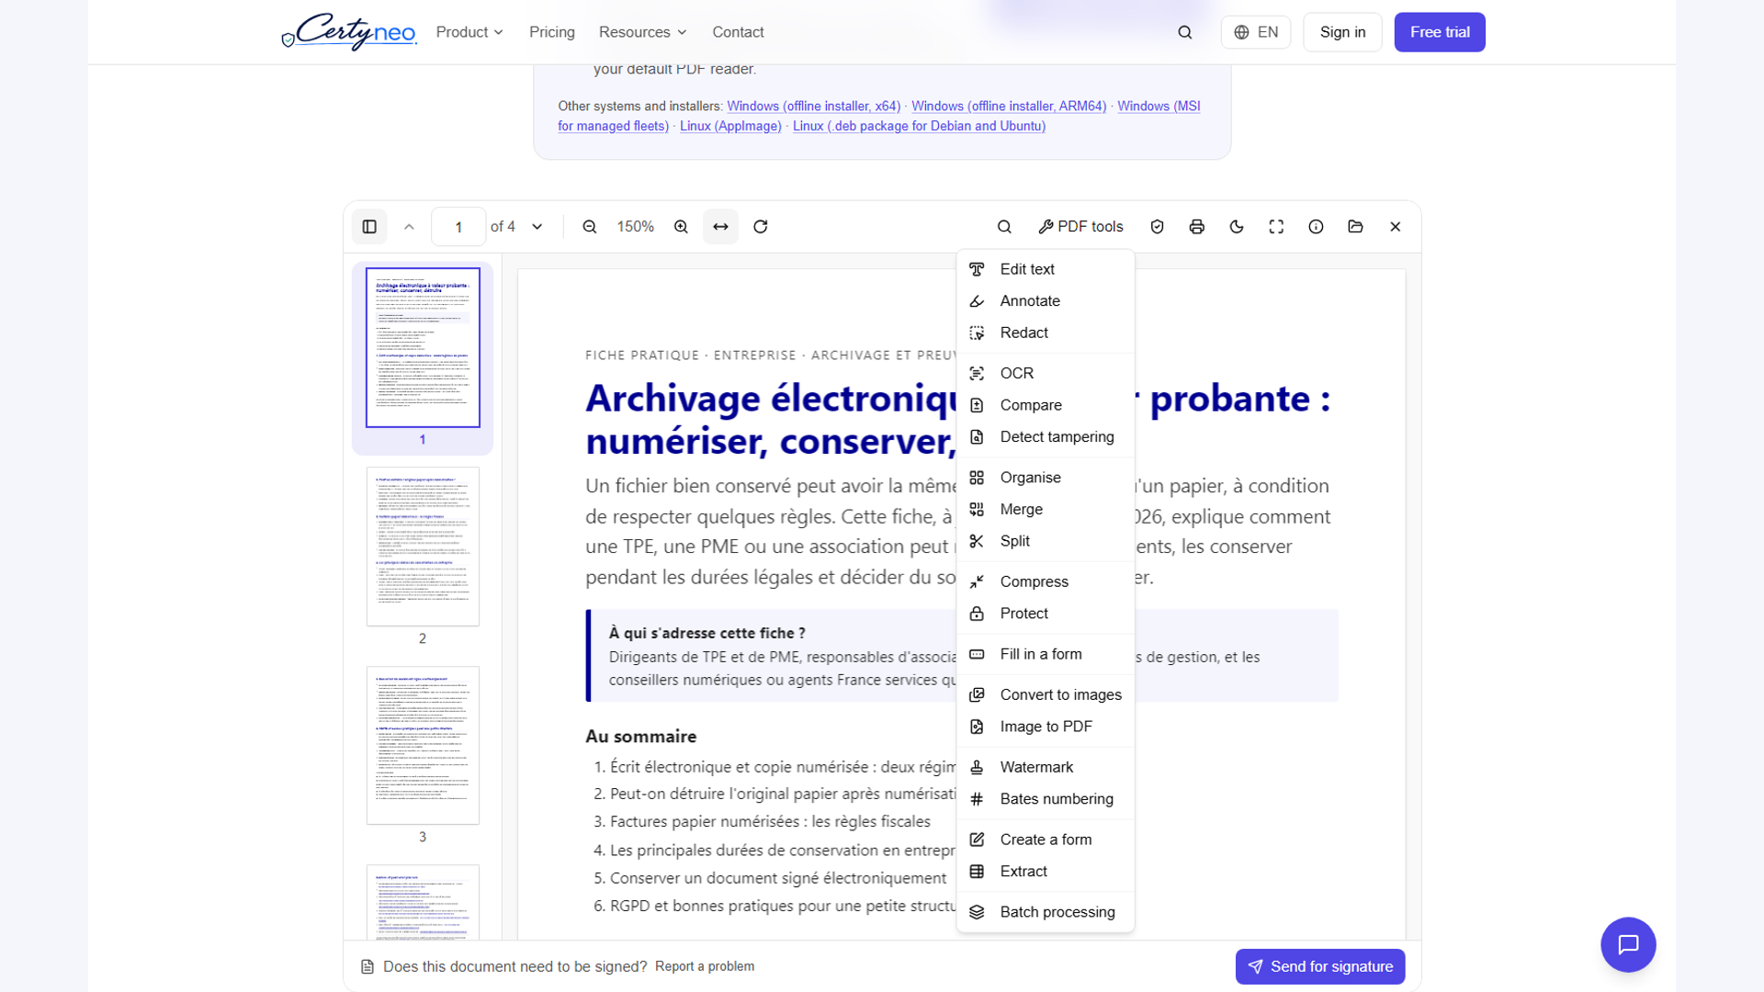This screenshot has width=1764, height=992.
Task: Toggle fit-to-width mode
Action: (x=720, y=227)
